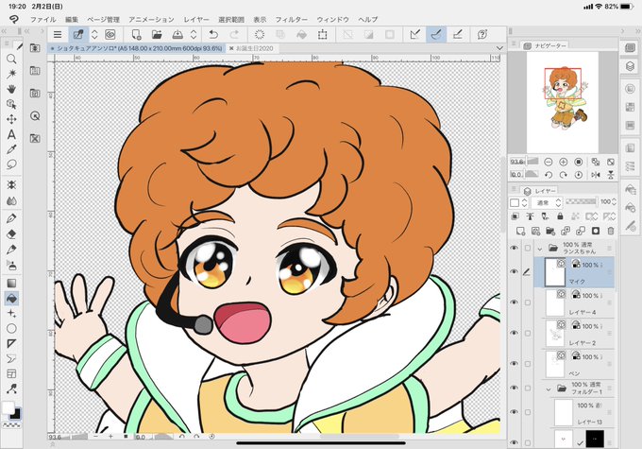Click the レイヤー 2 layer thumbnail
The height and width of the screenshot is (449, 642).
click(x=555, y=333)
